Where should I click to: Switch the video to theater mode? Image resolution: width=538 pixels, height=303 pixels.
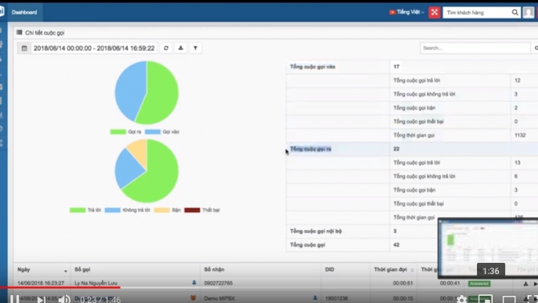(508, 299)
